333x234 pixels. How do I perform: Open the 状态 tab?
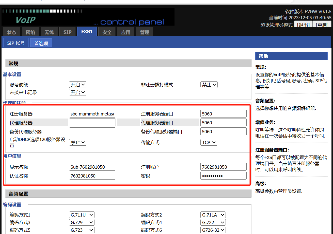(x=12, y=32)
